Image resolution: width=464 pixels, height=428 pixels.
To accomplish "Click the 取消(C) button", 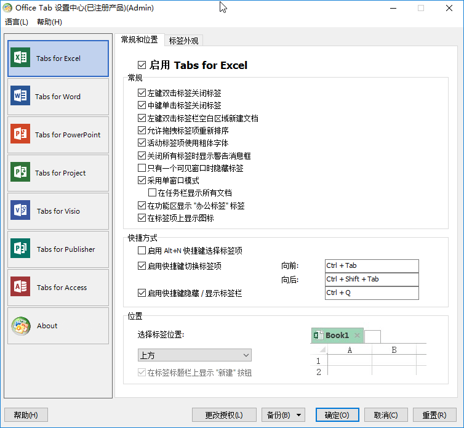I will pyautogui.click(x=386, y=415).
